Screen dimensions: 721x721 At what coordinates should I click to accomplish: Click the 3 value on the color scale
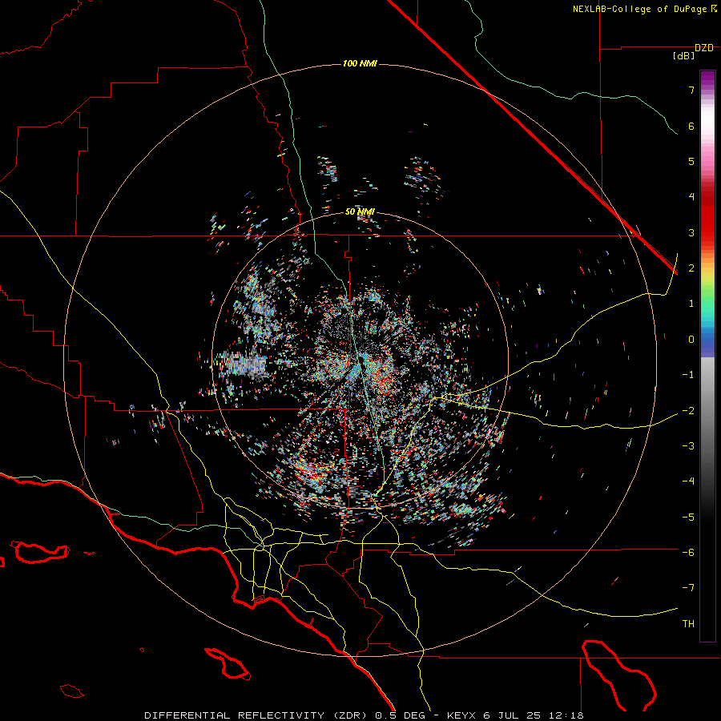tap(691, 232)
